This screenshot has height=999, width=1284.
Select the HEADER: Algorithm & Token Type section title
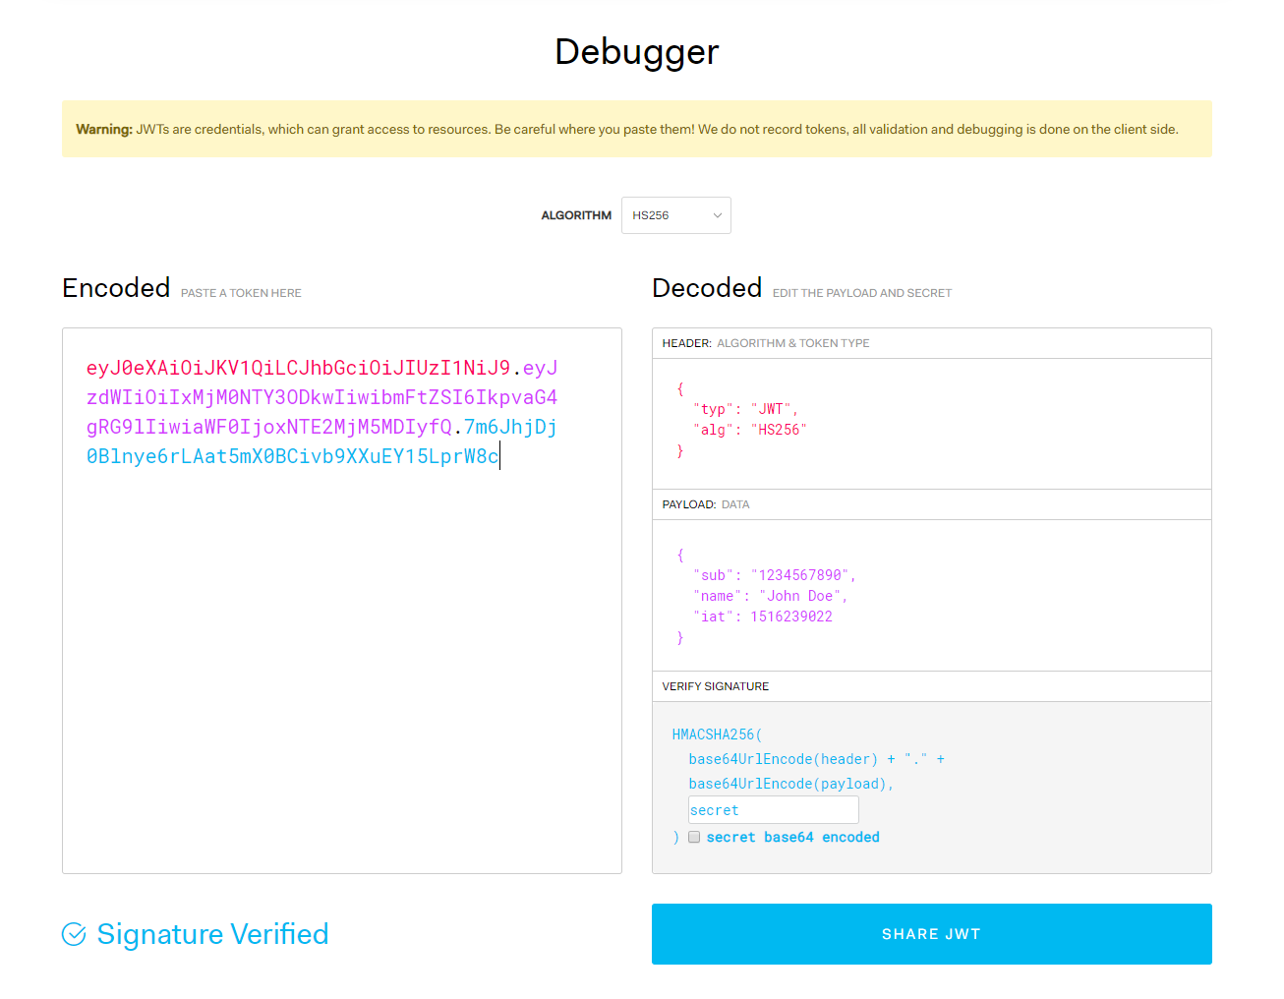coord(766,343)
